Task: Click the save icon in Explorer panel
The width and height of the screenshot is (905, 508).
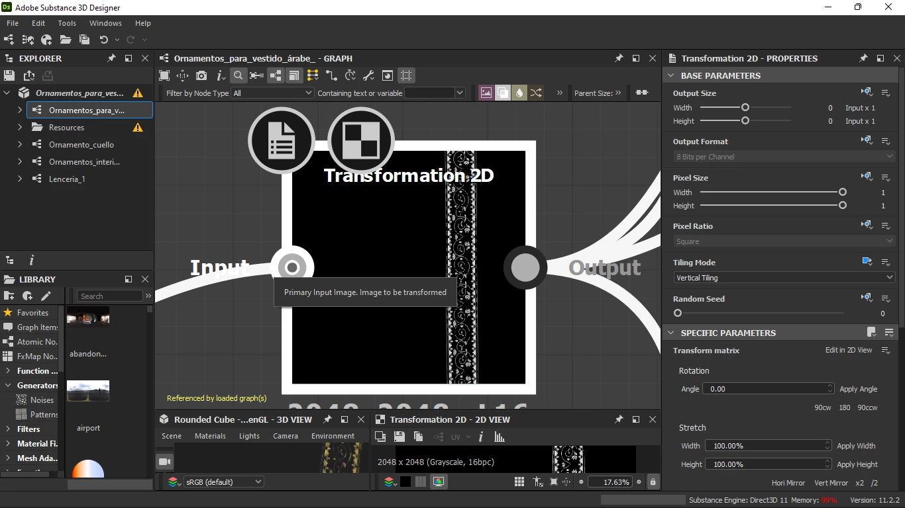Action: [9, 75]
